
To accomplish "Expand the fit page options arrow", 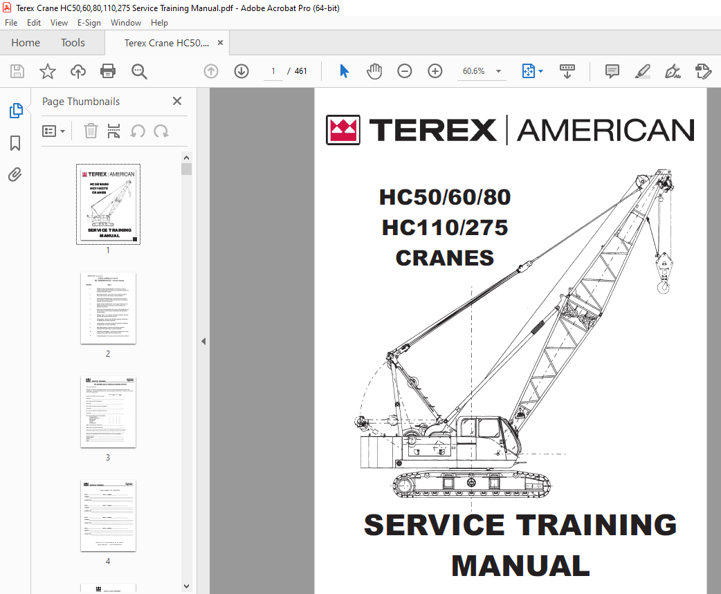I will click(x=541, y=71).
